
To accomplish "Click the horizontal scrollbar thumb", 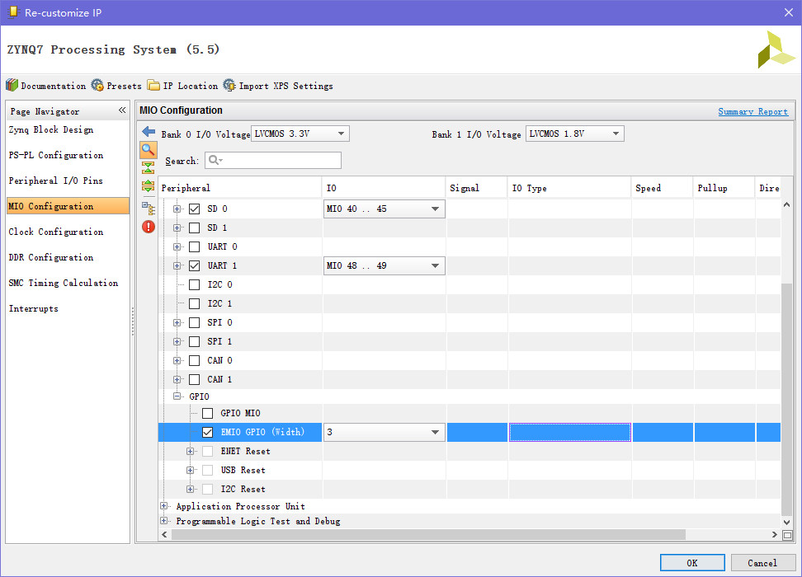I will (x=428, y=535).
